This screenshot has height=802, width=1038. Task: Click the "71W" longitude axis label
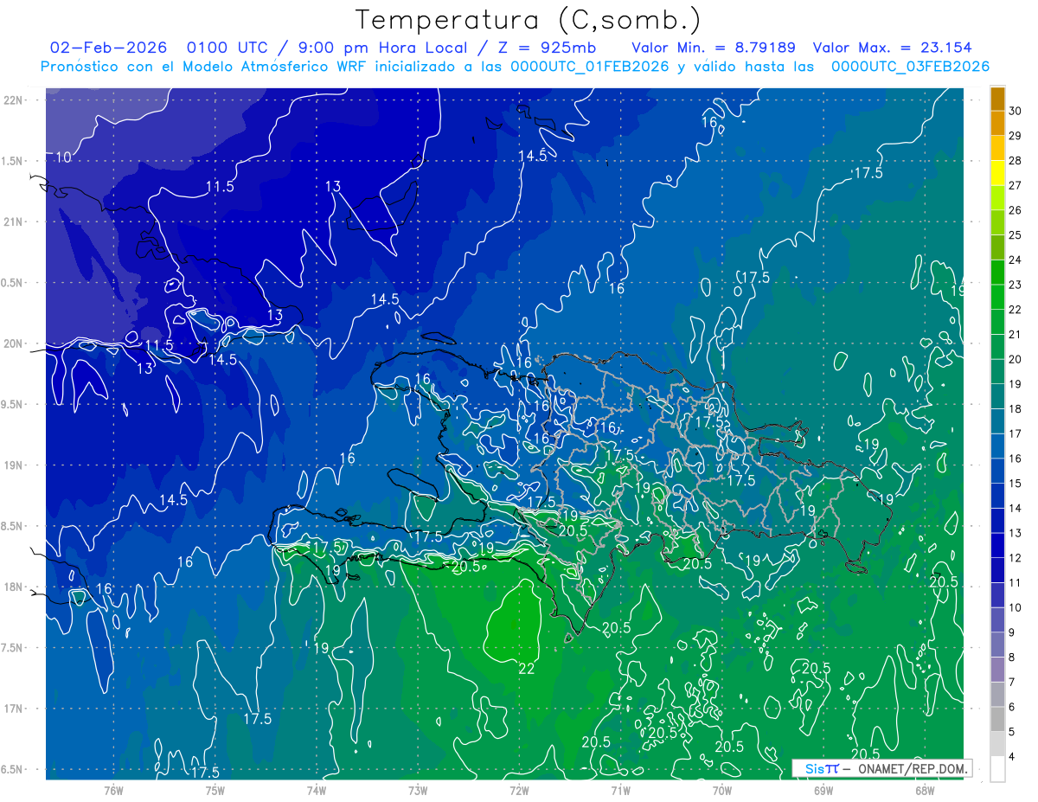[x=621, y=790]
